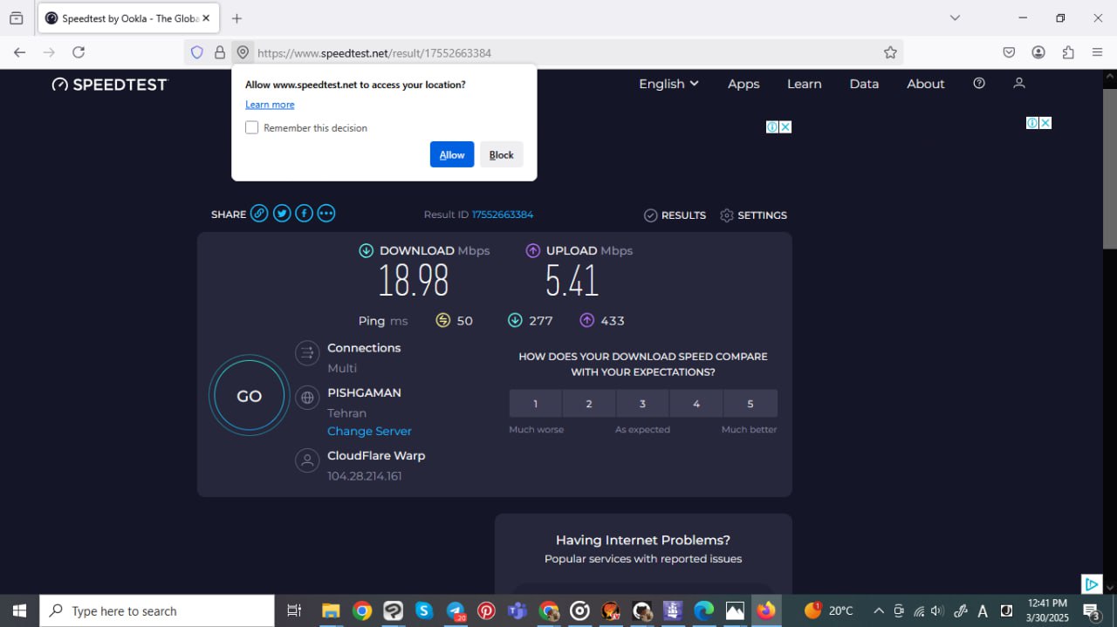Click the copy link share icon
Image resolution: width=1117 pixels, height=627 pixels.
259,214
